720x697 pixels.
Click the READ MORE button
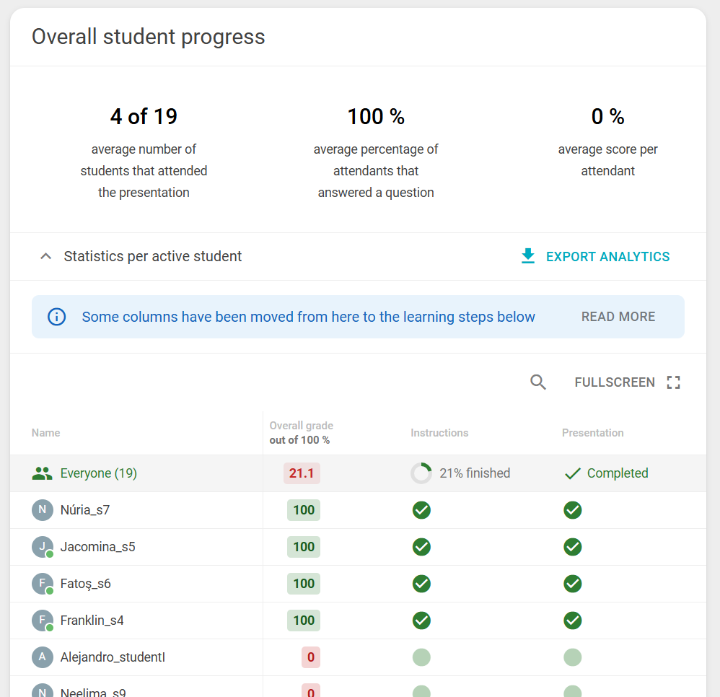(618, 317)
